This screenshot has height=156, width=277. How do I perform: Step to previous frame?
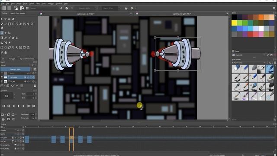(x=13, y=106)
